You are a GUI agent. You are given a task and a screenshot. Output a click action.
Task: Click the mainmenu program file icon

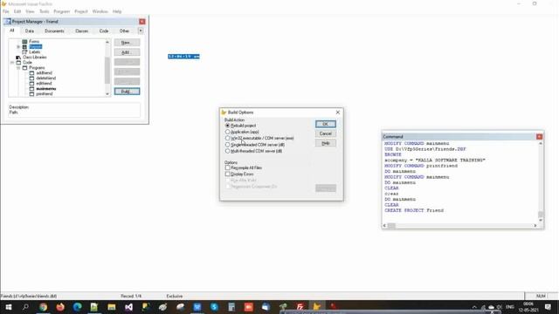click(31, 89)
